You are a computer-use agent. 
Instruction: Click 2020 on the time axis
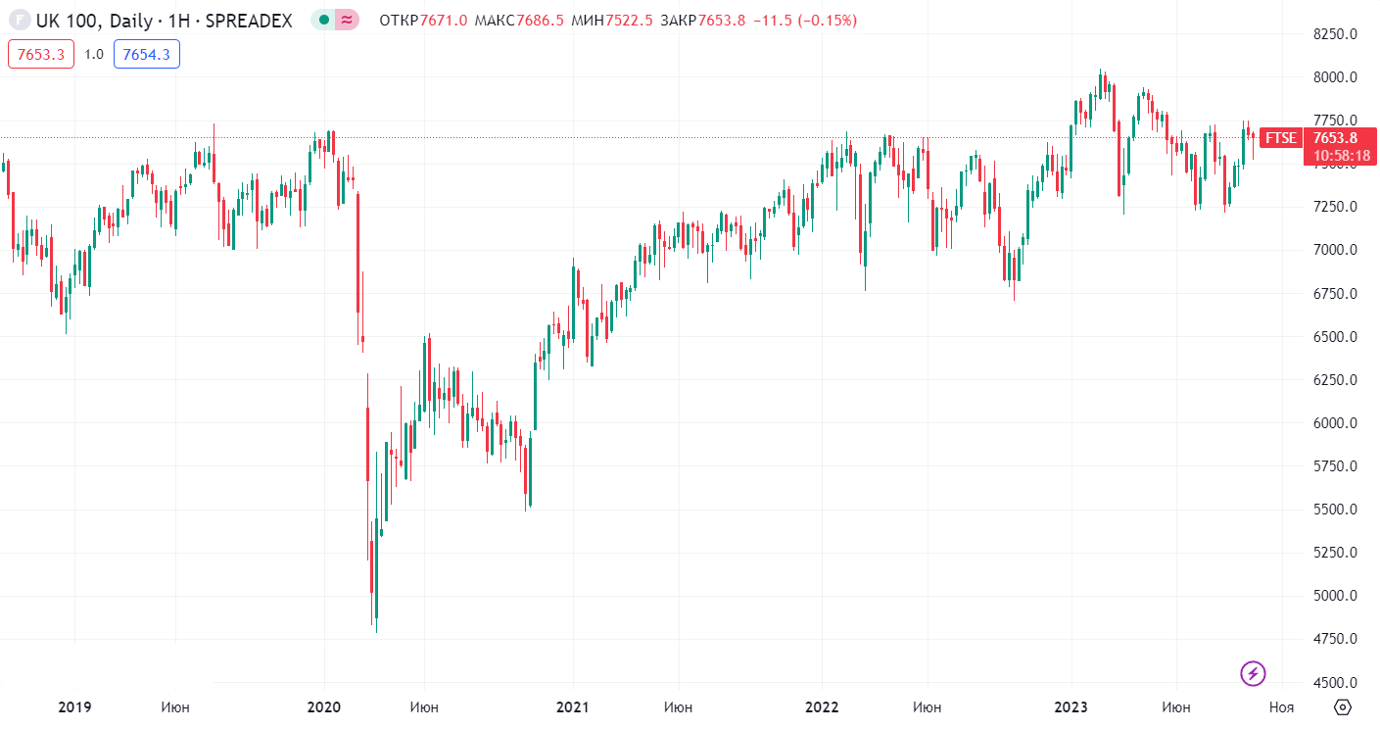pyautogui.click(x=323, y=706)
